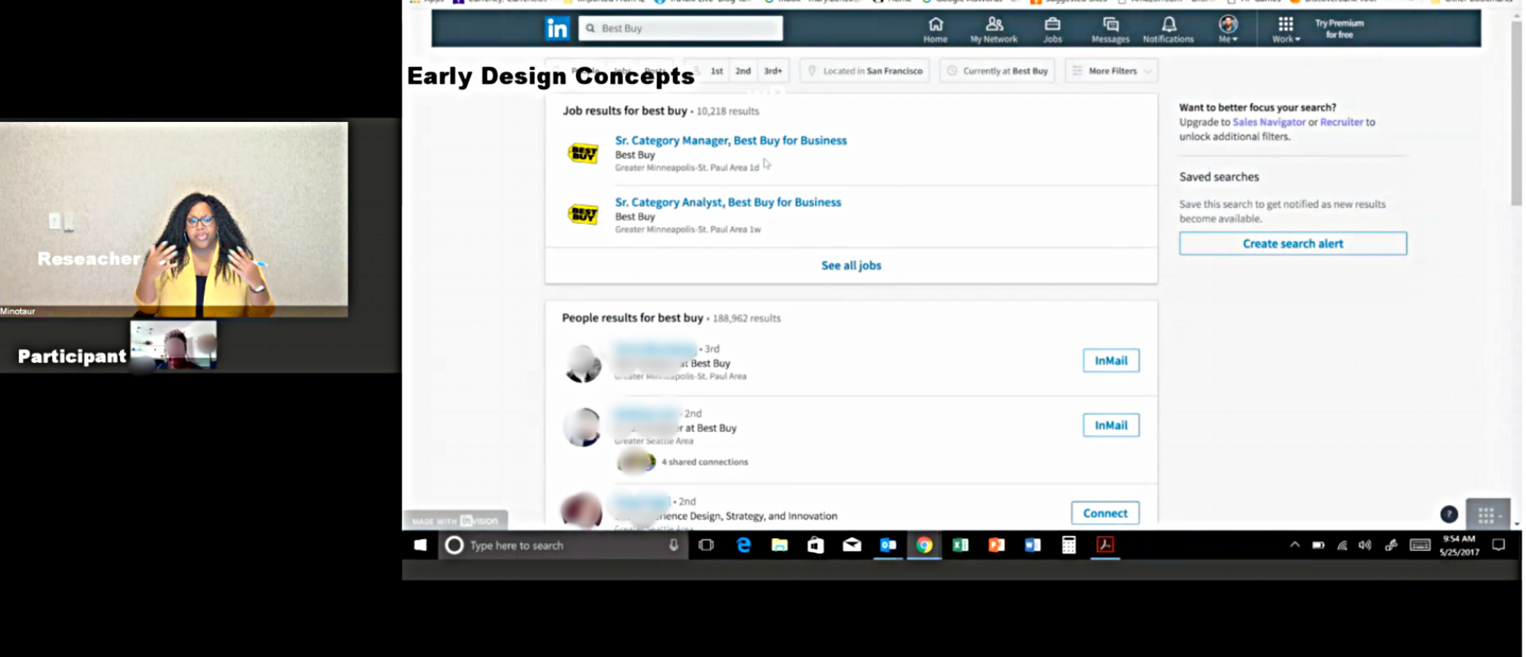
Task: Open the network Wi-Fi tray icon
Action: click(1342, 545)
